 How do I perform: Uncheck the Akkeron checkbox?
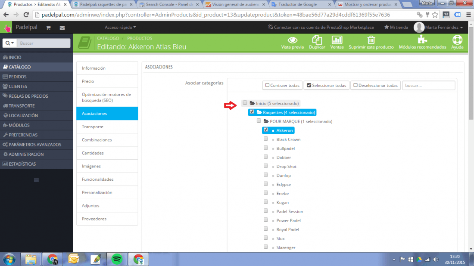(266, 130)
